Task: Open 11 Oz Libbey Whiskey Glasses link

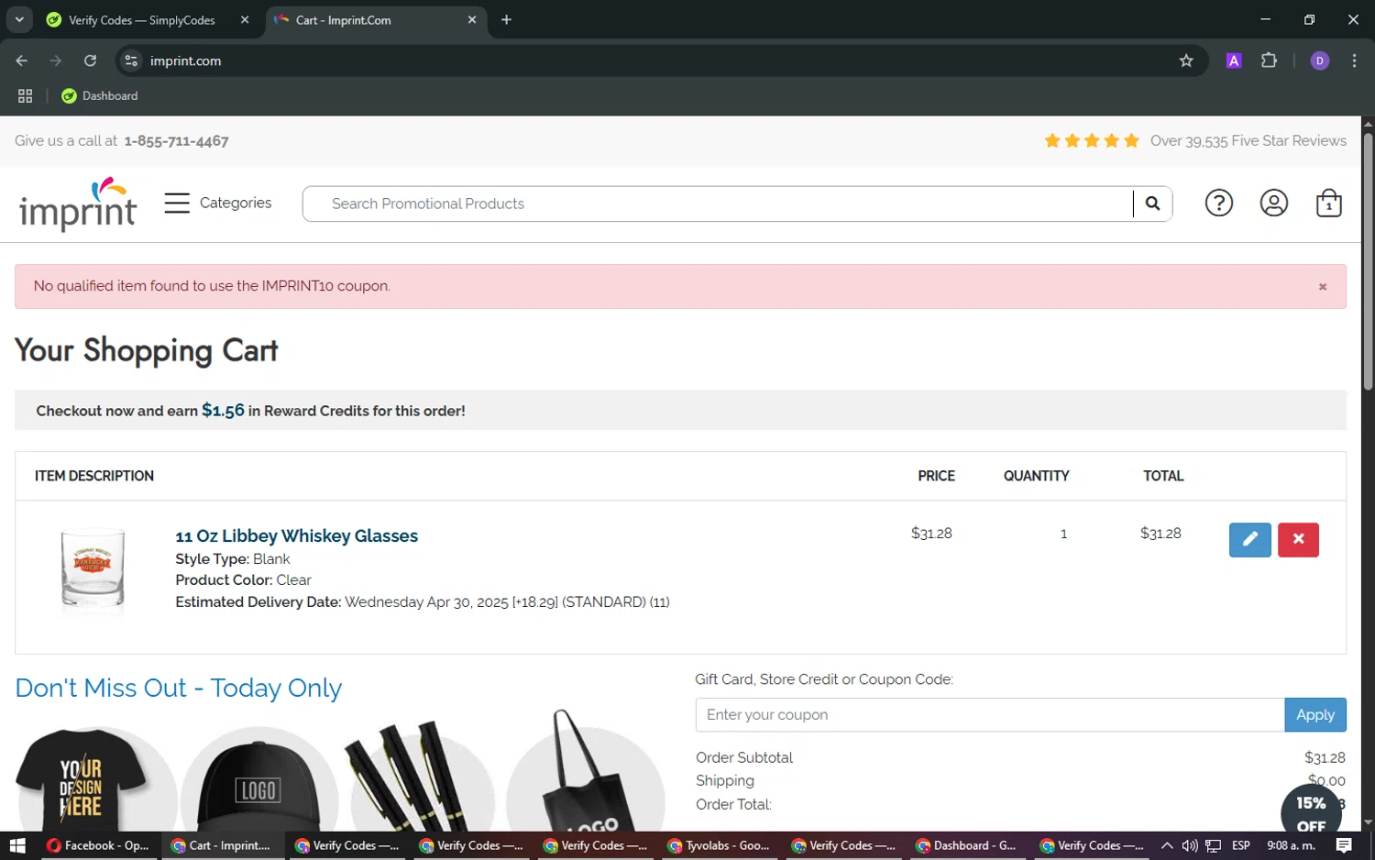Action: (x=296, y=536)
